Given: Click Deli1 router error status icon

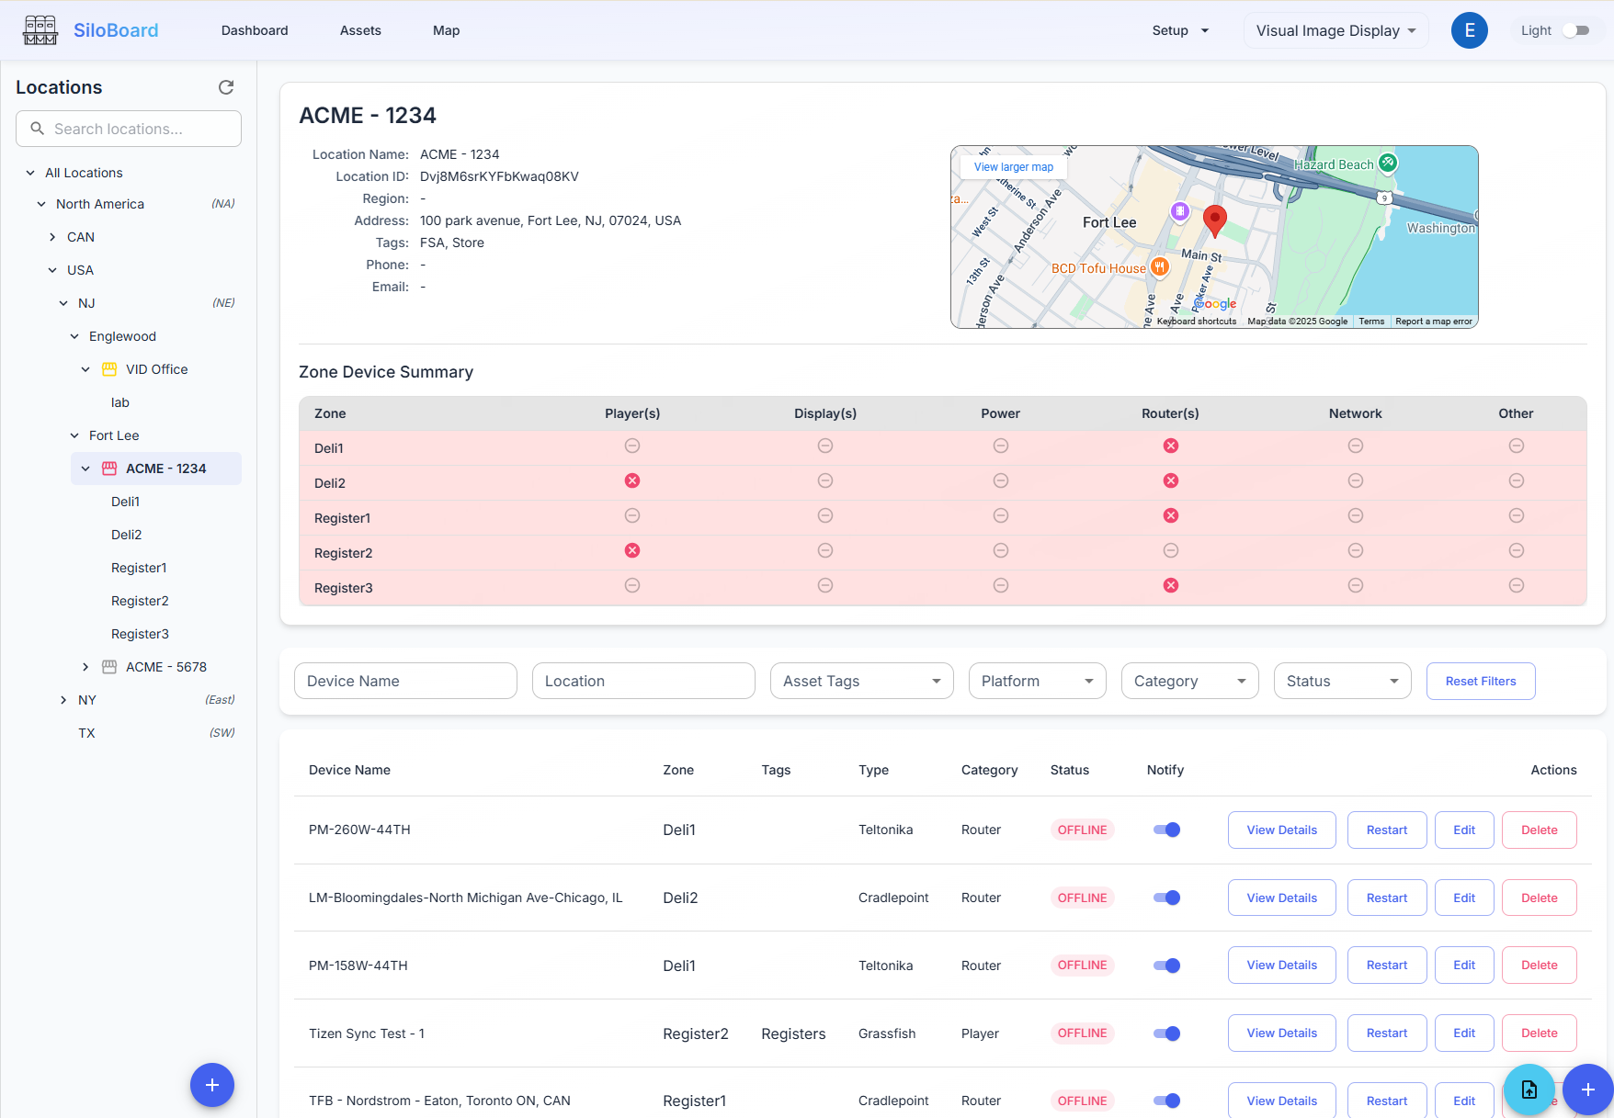Looking at the screenshot, I should 1171,446.
